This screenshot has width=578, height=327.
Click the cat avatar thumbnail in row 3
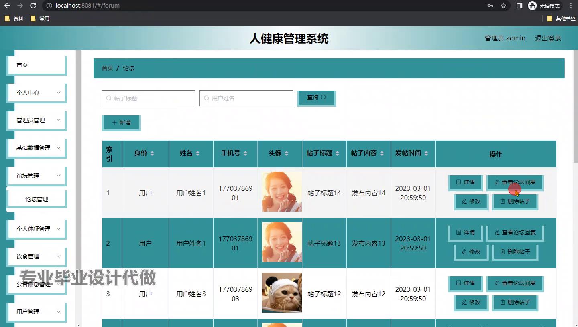[282, 293]
